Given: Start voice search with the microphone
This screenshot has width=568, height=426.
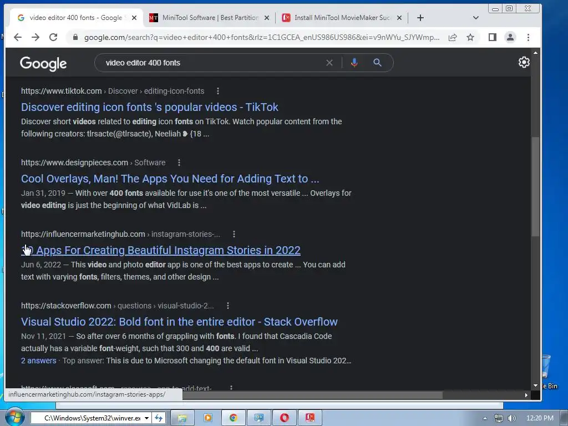Looking at the screenshot, I should pyautogui.click(x=354, y=63).
